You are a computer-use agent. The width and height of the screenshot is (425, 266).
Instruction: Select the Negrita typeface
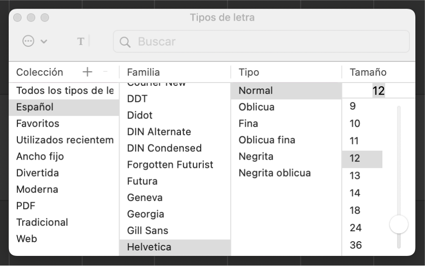(256, 156)
